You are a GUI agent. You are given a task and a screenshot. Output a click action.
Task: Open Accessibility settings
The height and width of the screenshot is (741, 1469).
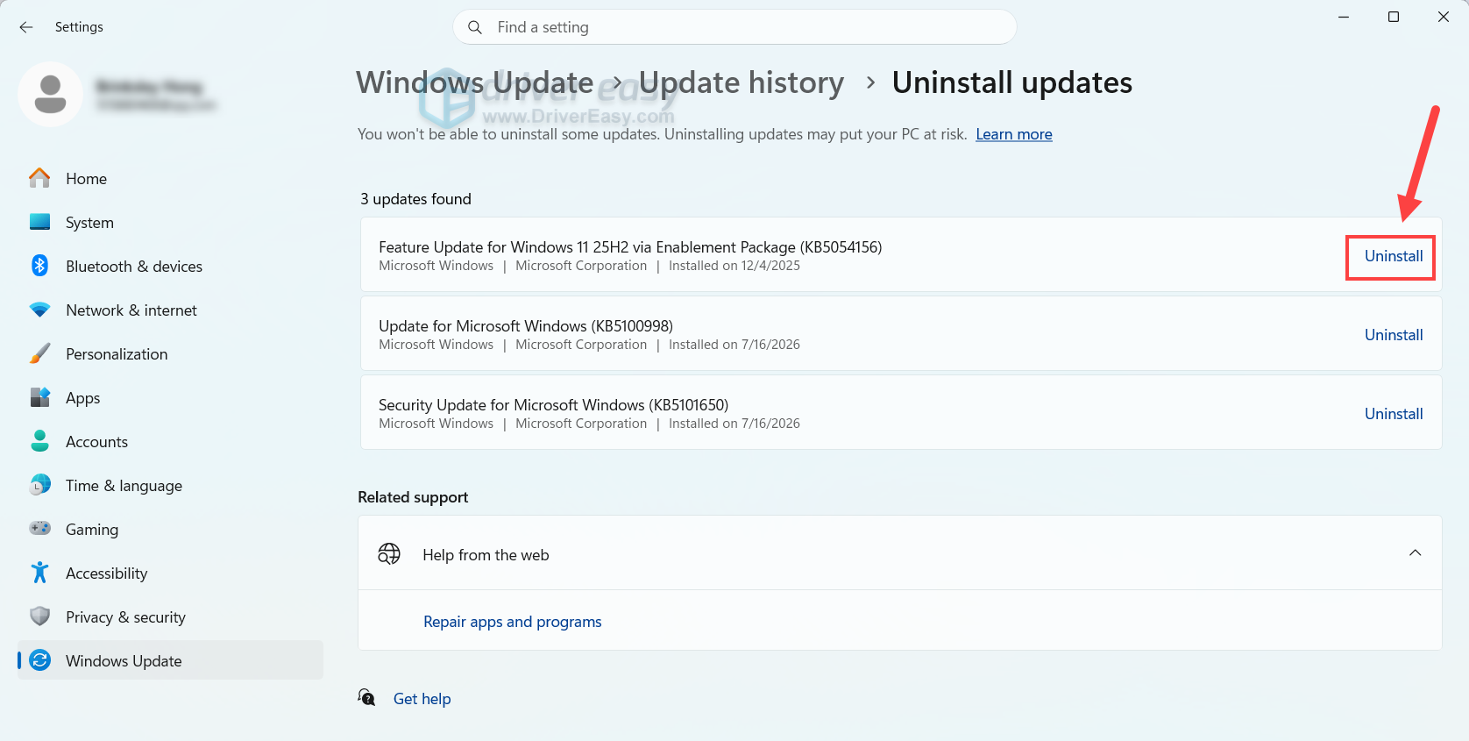point(170,573)
